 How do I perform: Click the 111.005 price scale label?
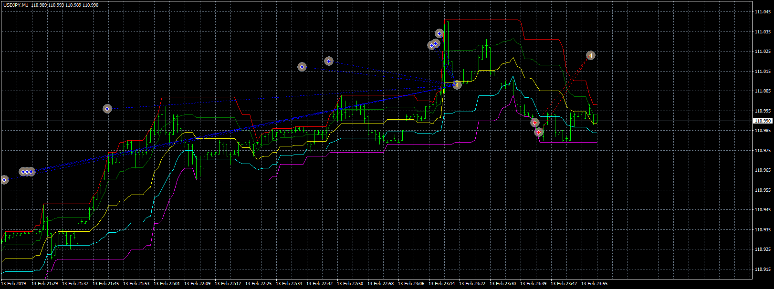click(763, 91)
